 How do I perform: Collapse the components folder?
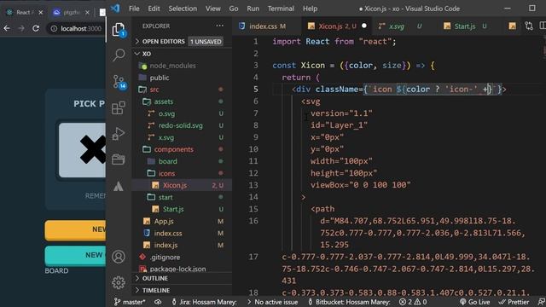[182, 149]
